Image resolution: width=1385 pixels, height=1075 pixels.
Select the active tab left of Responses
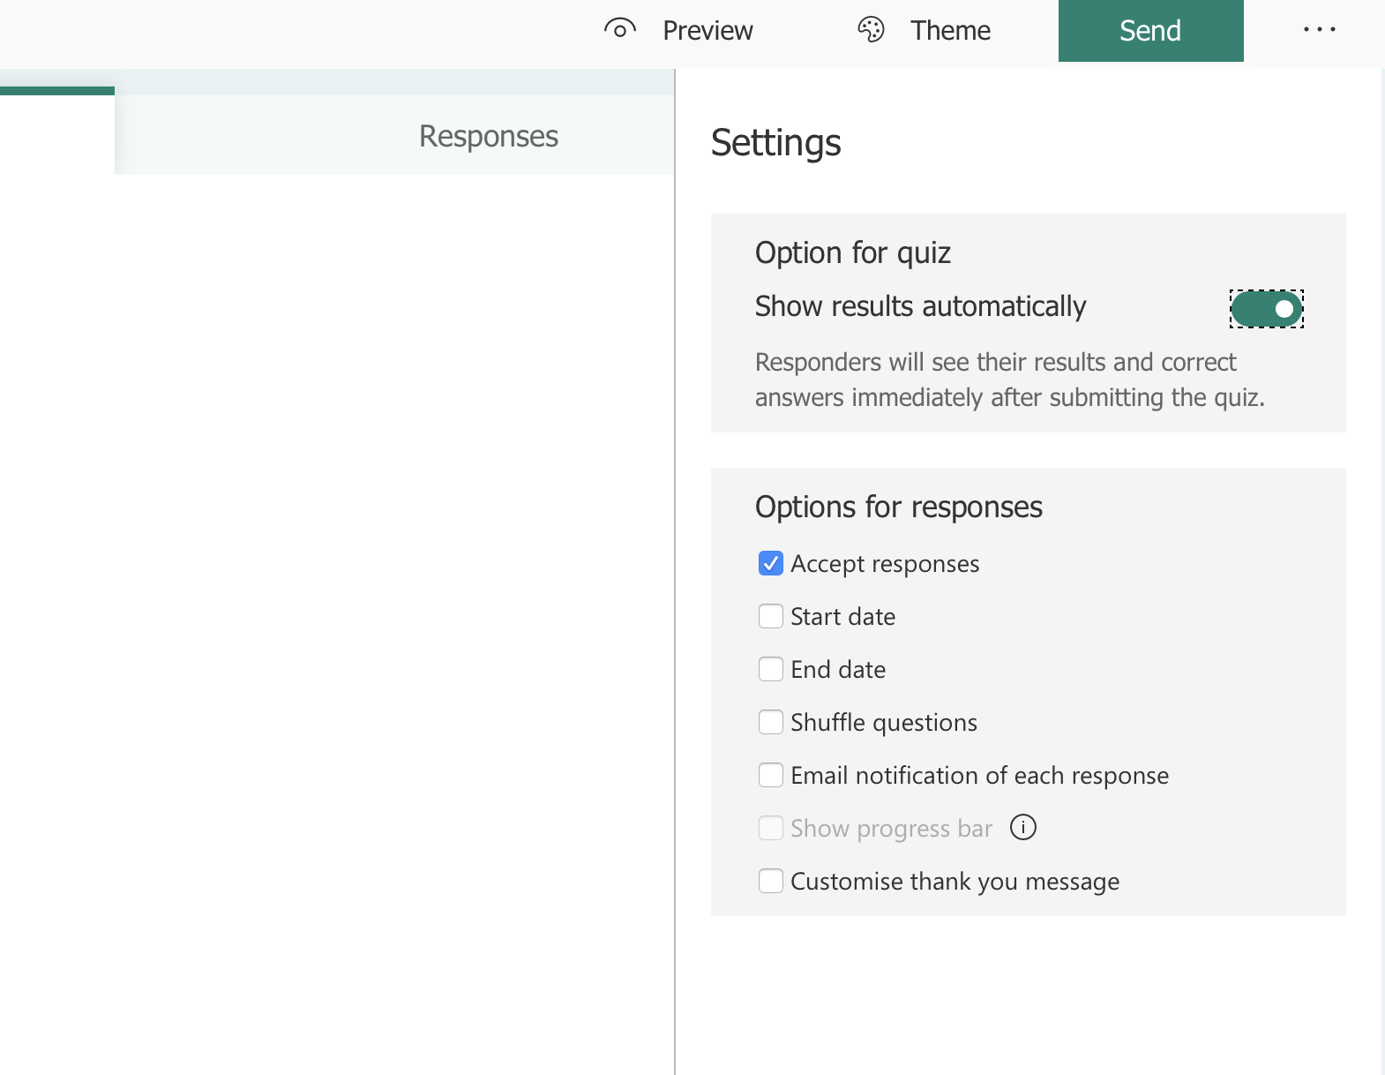56,132
